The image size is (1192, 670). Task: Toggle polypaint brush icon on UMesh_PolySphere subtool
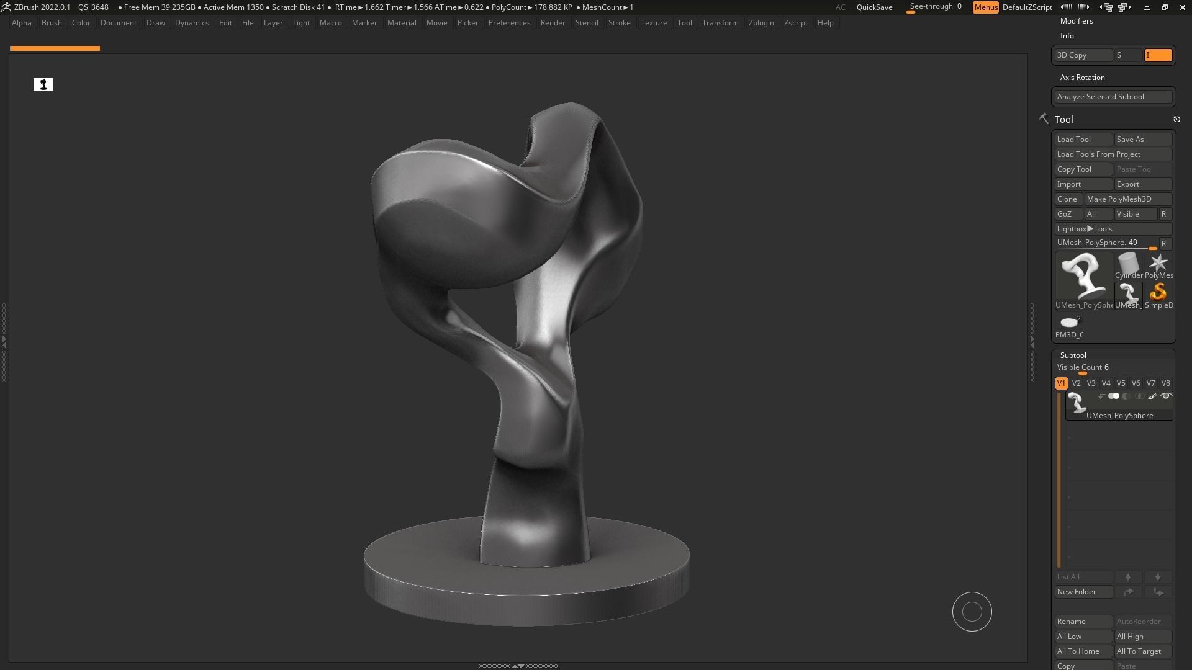pyautogui.click(x=1152, y=396)
